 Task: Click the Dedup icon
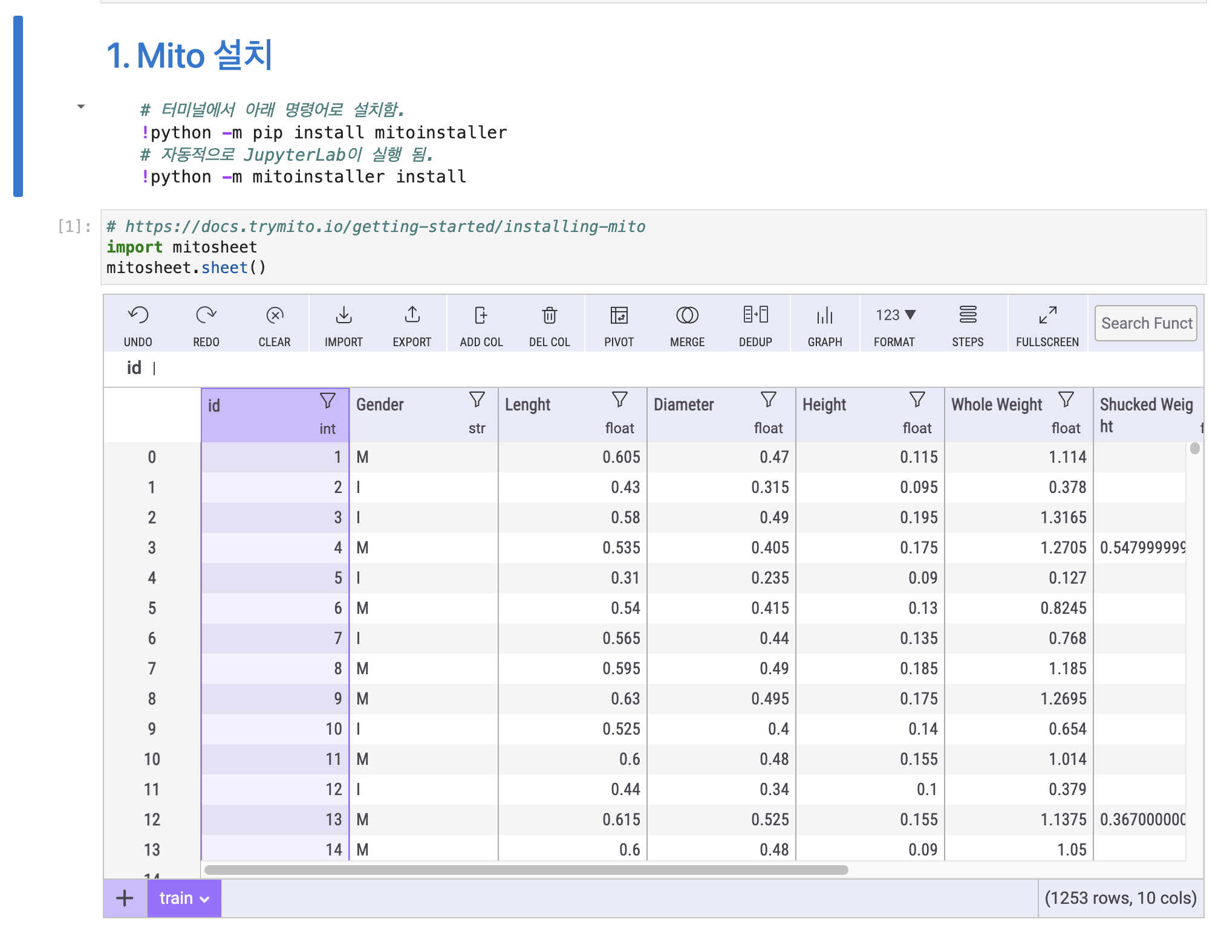(755, 315)
